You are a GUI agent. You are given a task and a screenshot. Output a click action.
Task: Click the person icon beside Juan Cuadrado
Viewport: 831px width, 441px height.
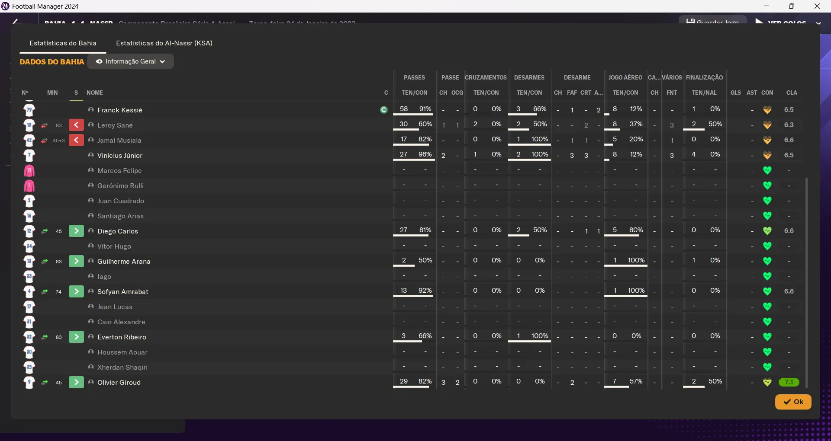(91, 201)
